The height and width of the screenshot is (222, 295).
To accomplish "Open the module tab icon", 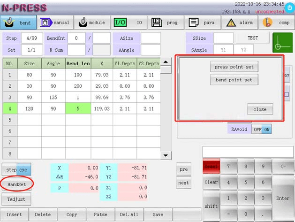I will [83, 22].
